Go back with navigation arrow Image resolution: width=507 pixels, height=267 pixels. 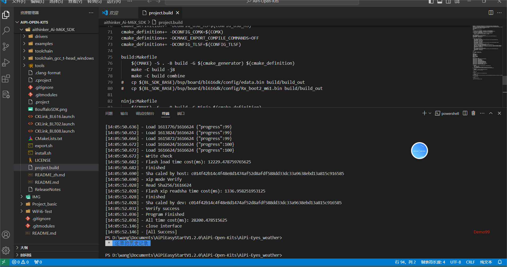(150, 2)
